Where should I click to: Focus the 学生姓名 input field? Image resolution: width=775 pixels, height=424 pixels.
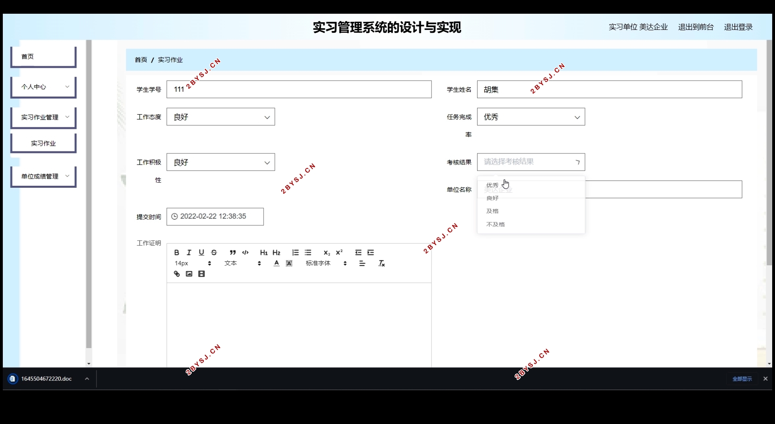click(x=610, y=89)
